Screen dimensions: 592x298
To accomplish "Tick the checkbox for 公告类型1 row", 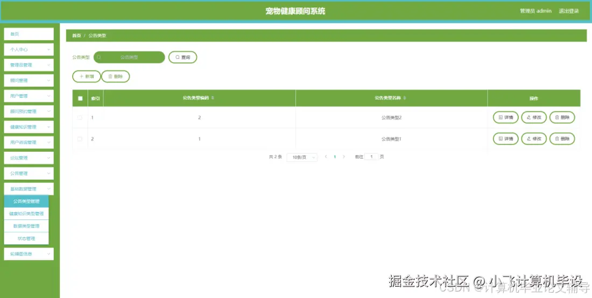I will click(x=80, y=139).
